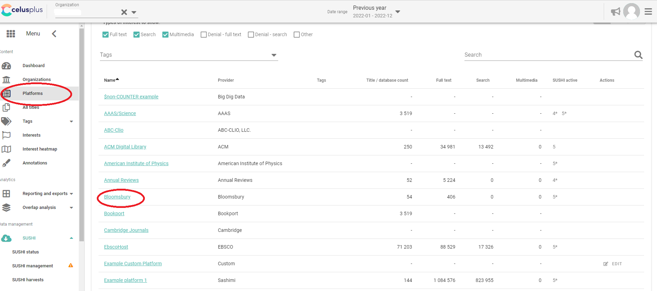Click the All titles documents icon
The image size is (657, 291).
(x=6, y=107)
